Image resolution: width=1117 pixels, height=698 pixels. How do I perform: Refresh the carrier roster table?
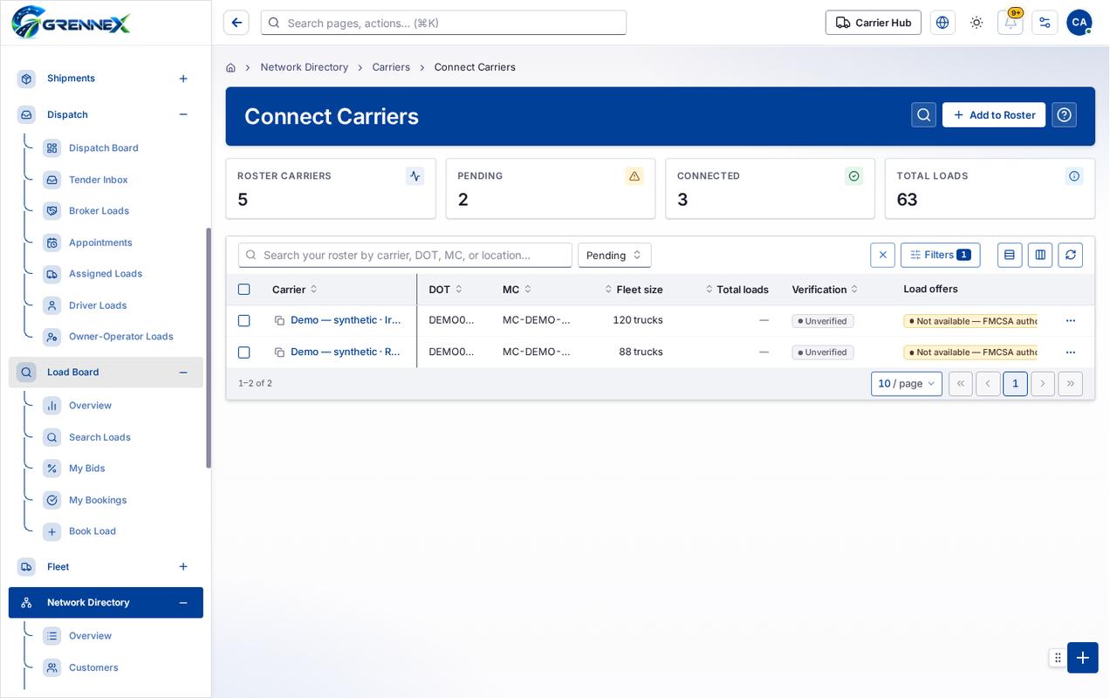pyautogui.click(x=1071, y=255)
